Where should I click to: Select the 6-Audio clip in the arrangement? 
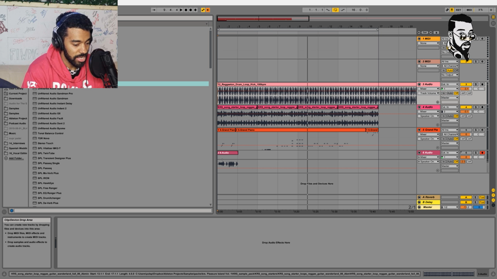click(x=228, y=153)
